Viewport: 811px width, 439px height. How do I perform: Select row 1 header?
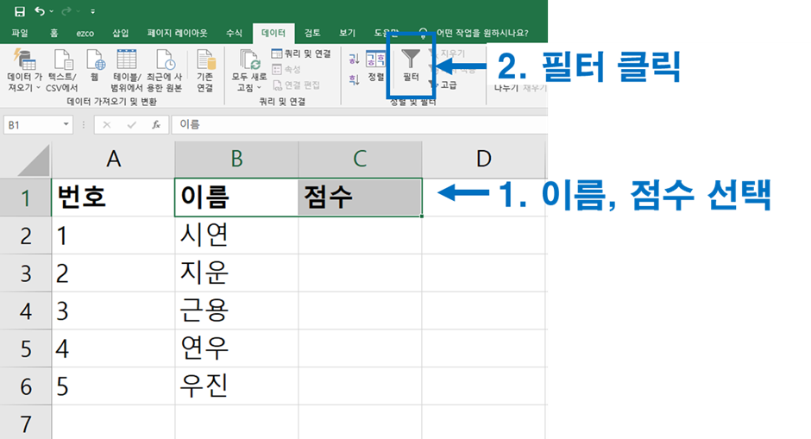pos(25,198)
